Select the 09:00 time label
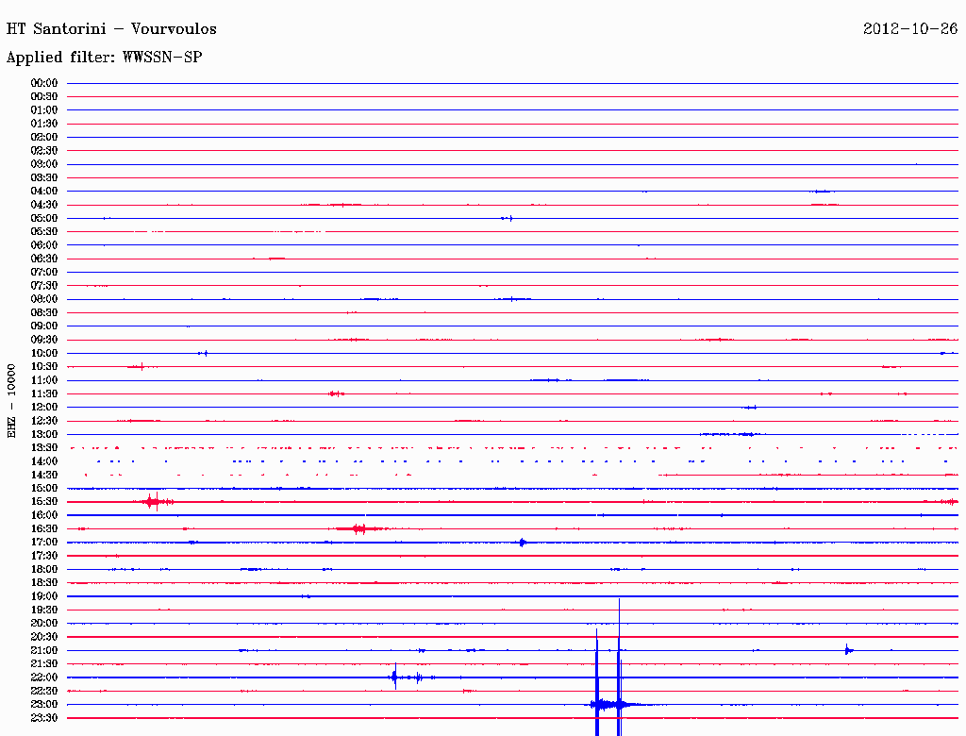Viewport: 966px width, 736px height. click(44, 326)
